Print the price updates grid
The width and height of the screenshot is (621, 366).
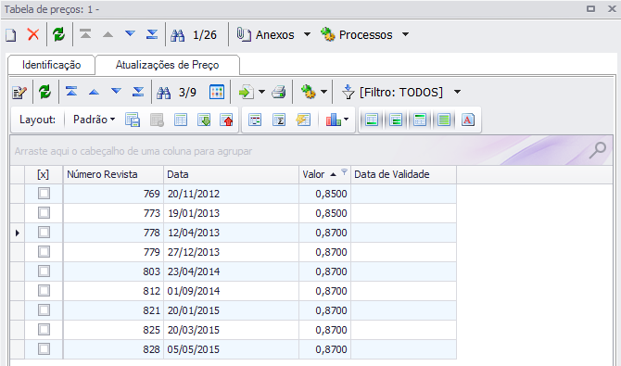pyautogui.click(x=279, y=93)
